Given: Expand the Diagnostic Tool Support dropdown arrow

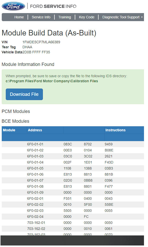Looking at the screenshot, I should click(142, 17).
